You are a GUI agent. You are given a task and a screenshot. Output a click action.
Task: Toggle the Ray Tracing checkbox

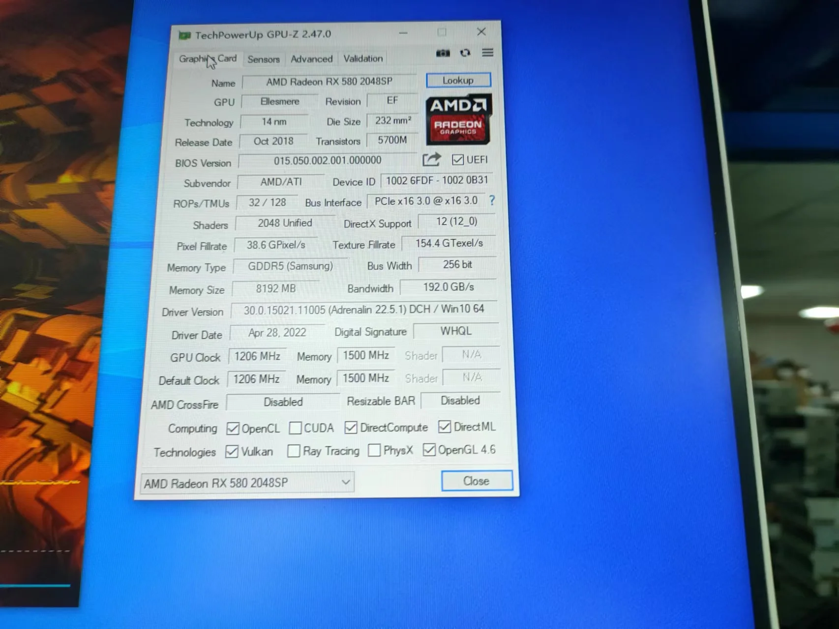point(294,451)
